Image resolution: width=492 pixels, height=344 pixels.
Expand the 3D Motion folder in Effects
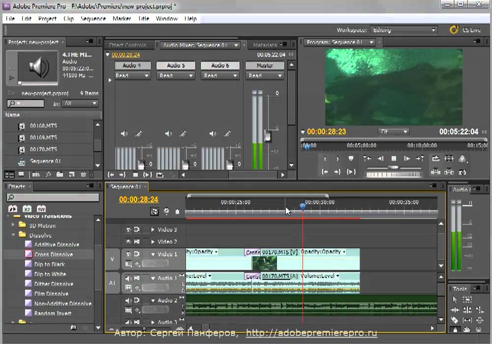(13, 224)
